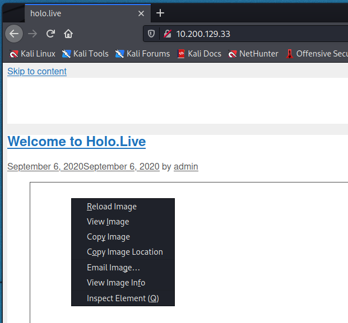This screenshot has width=348, height=323.
Task: Select Reload Image from context menu
Action: 112,207
